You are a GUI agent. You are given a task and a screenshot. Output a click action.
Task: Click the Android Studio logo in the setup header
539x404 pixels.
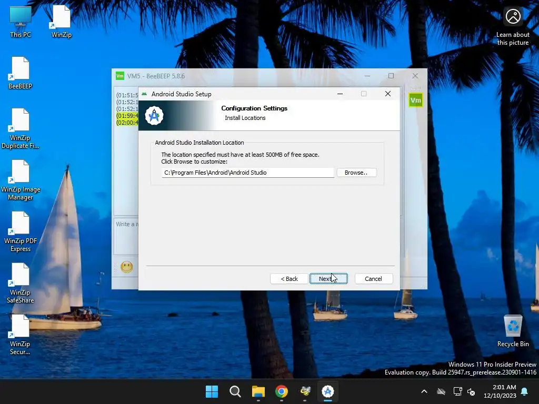coord(154,116)
